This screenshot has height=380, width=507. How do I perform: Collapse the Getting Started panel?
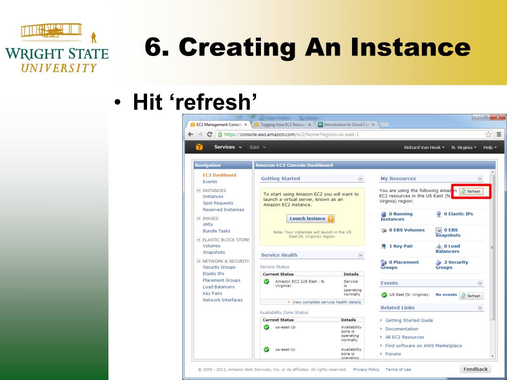[360, 179]
